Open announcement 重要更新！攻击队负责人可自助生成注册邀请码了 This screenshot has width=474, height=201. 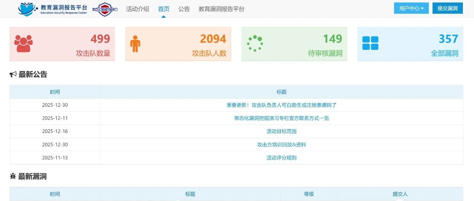click(x=281, y=105)
